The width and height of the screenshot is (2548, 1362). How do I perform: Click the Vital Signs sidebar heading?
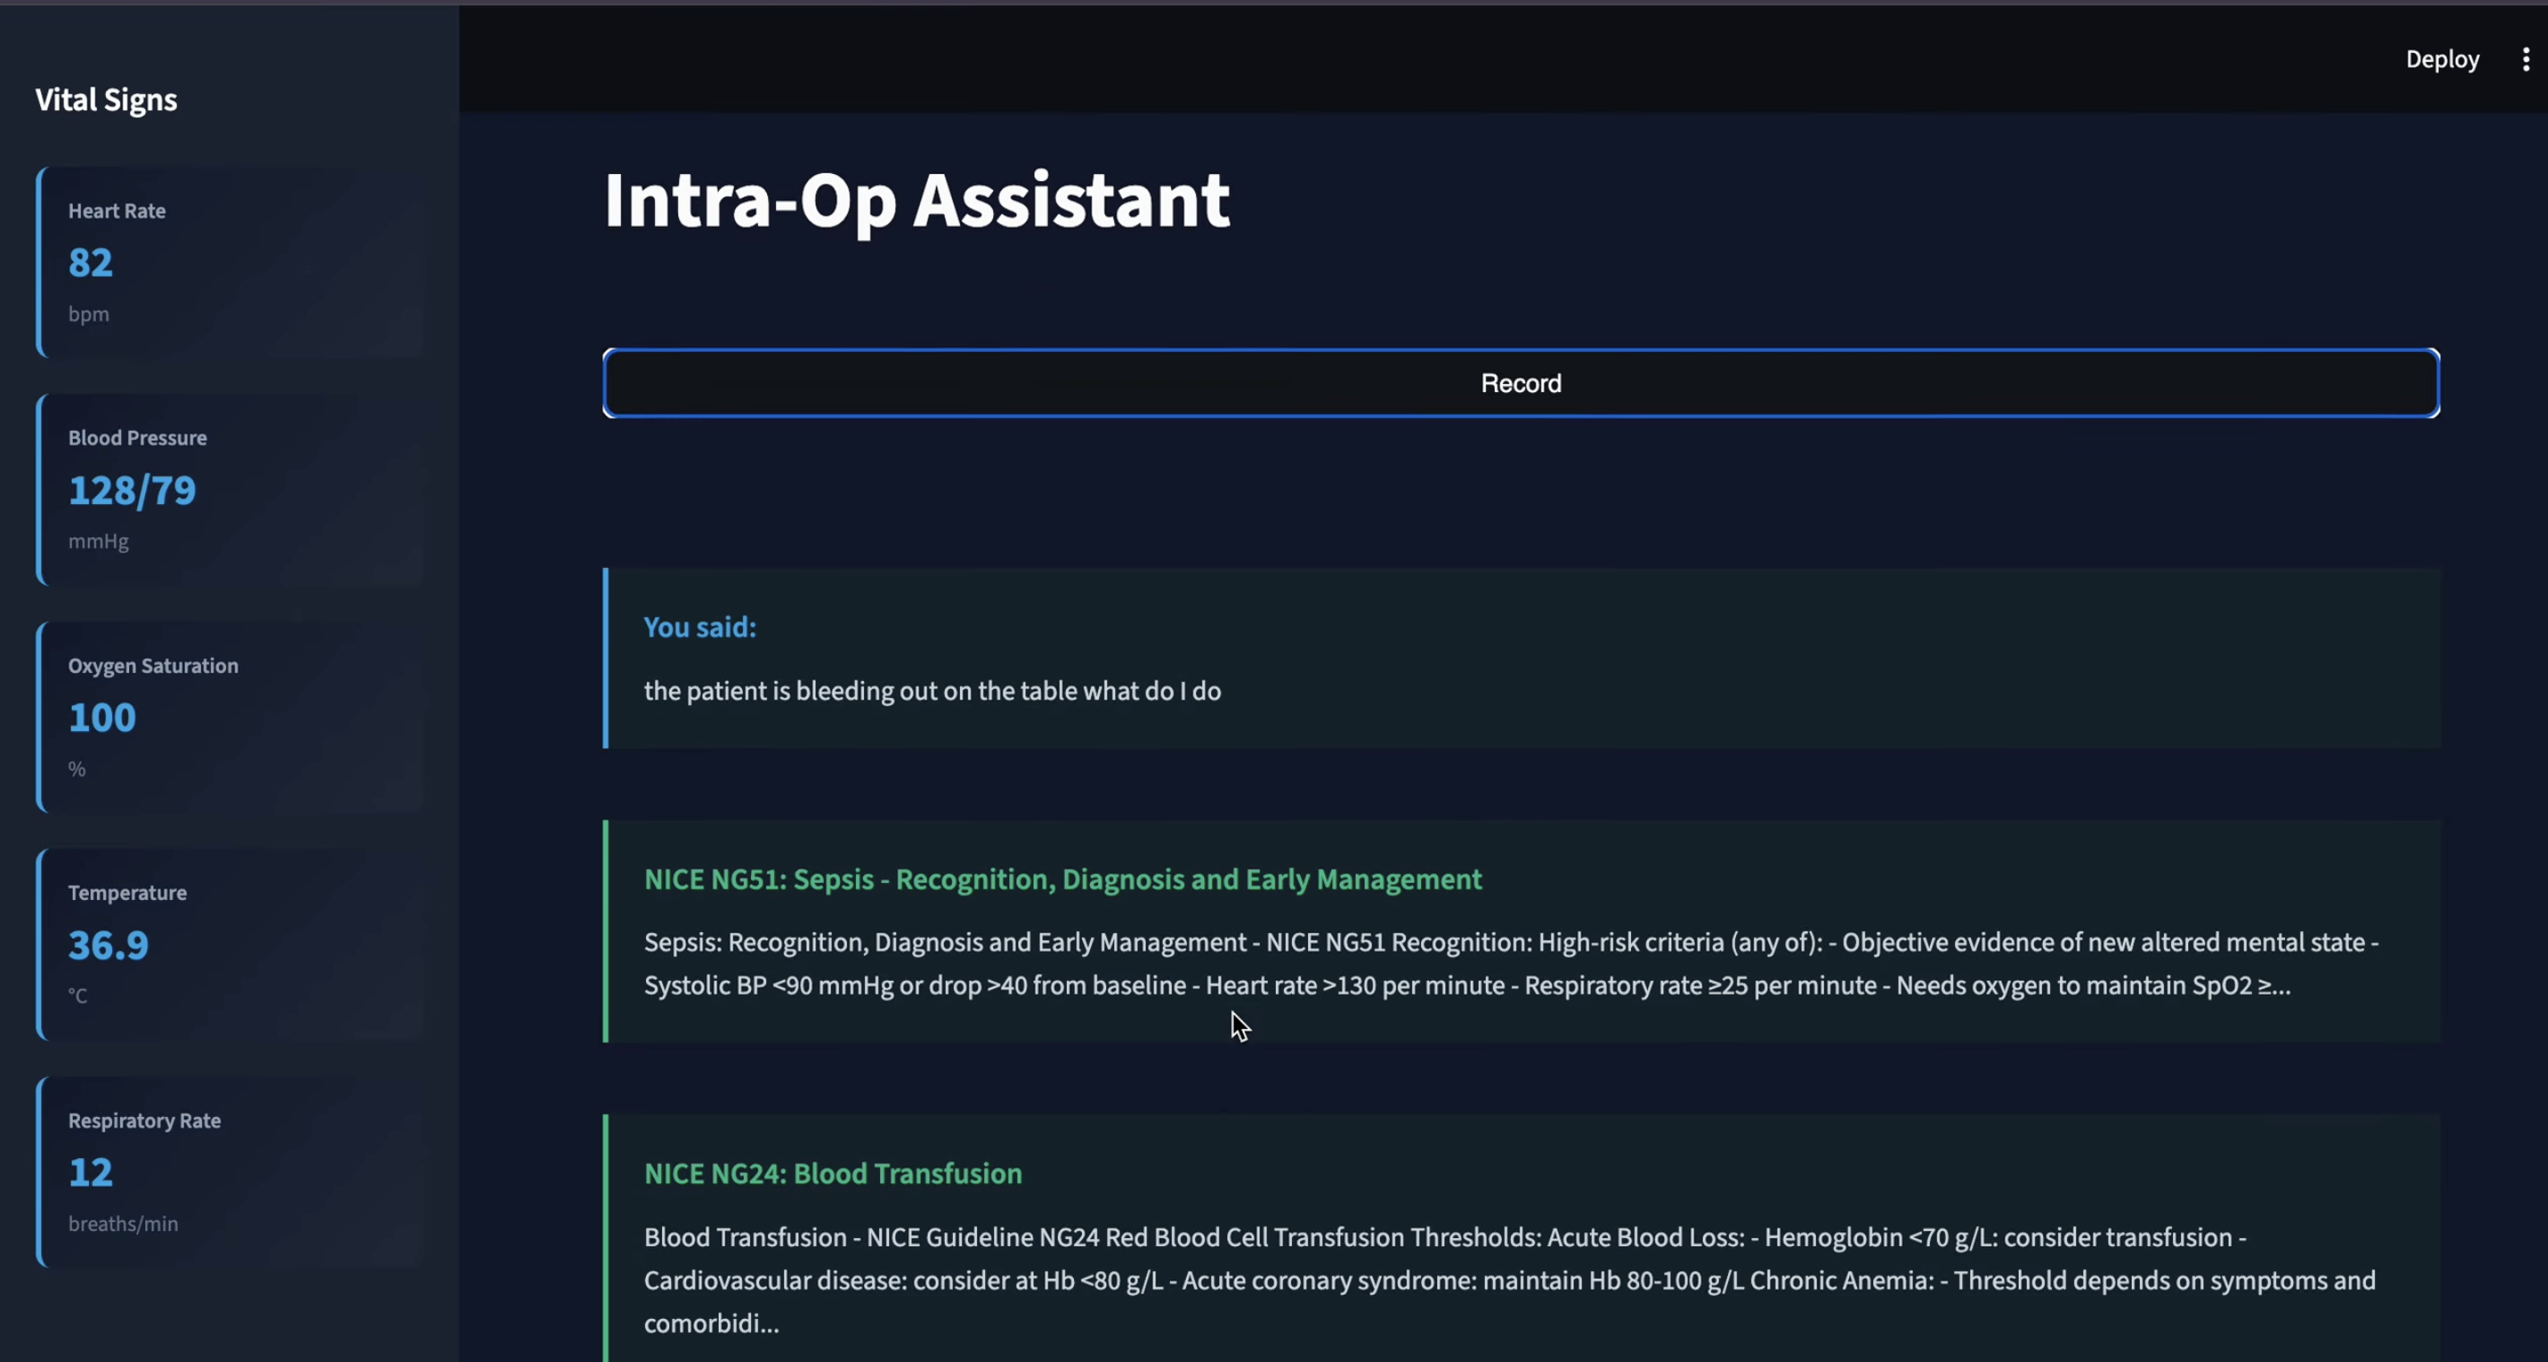click(x=106, y=100)
